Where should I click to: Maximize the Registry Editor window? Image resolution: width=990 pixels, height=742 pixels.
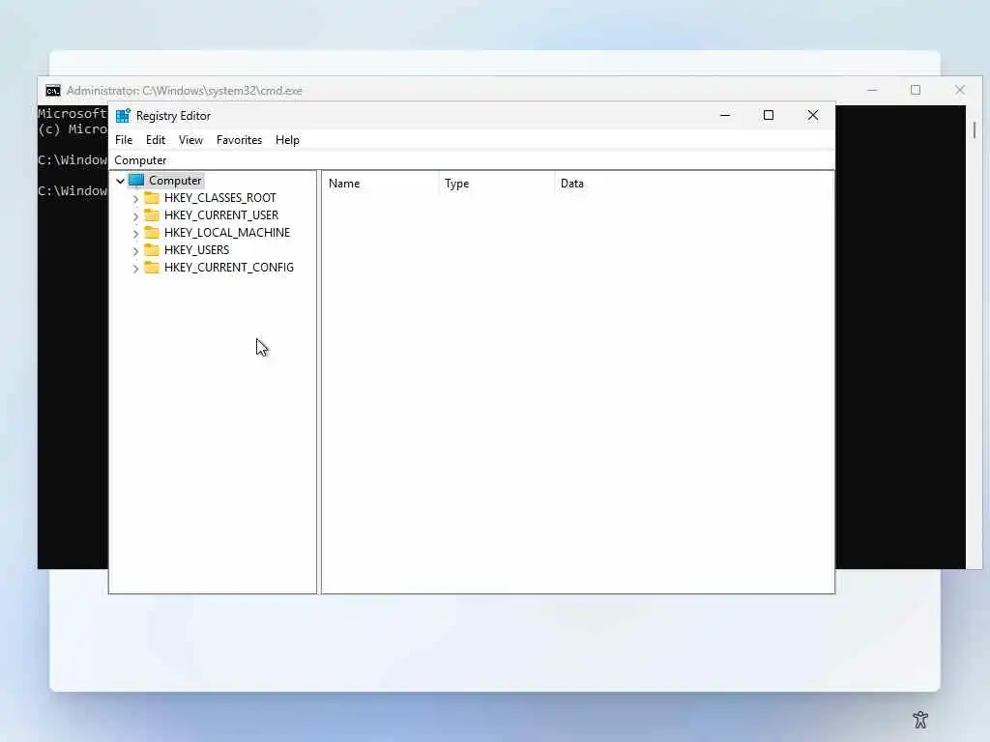coord(769,116)
